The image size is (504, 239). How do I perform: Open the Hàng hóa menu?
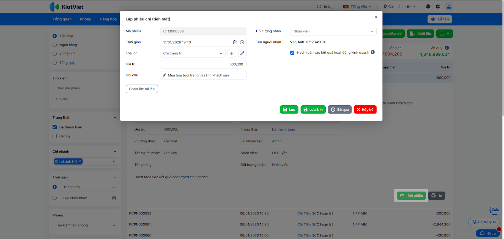tap(108, 19)
